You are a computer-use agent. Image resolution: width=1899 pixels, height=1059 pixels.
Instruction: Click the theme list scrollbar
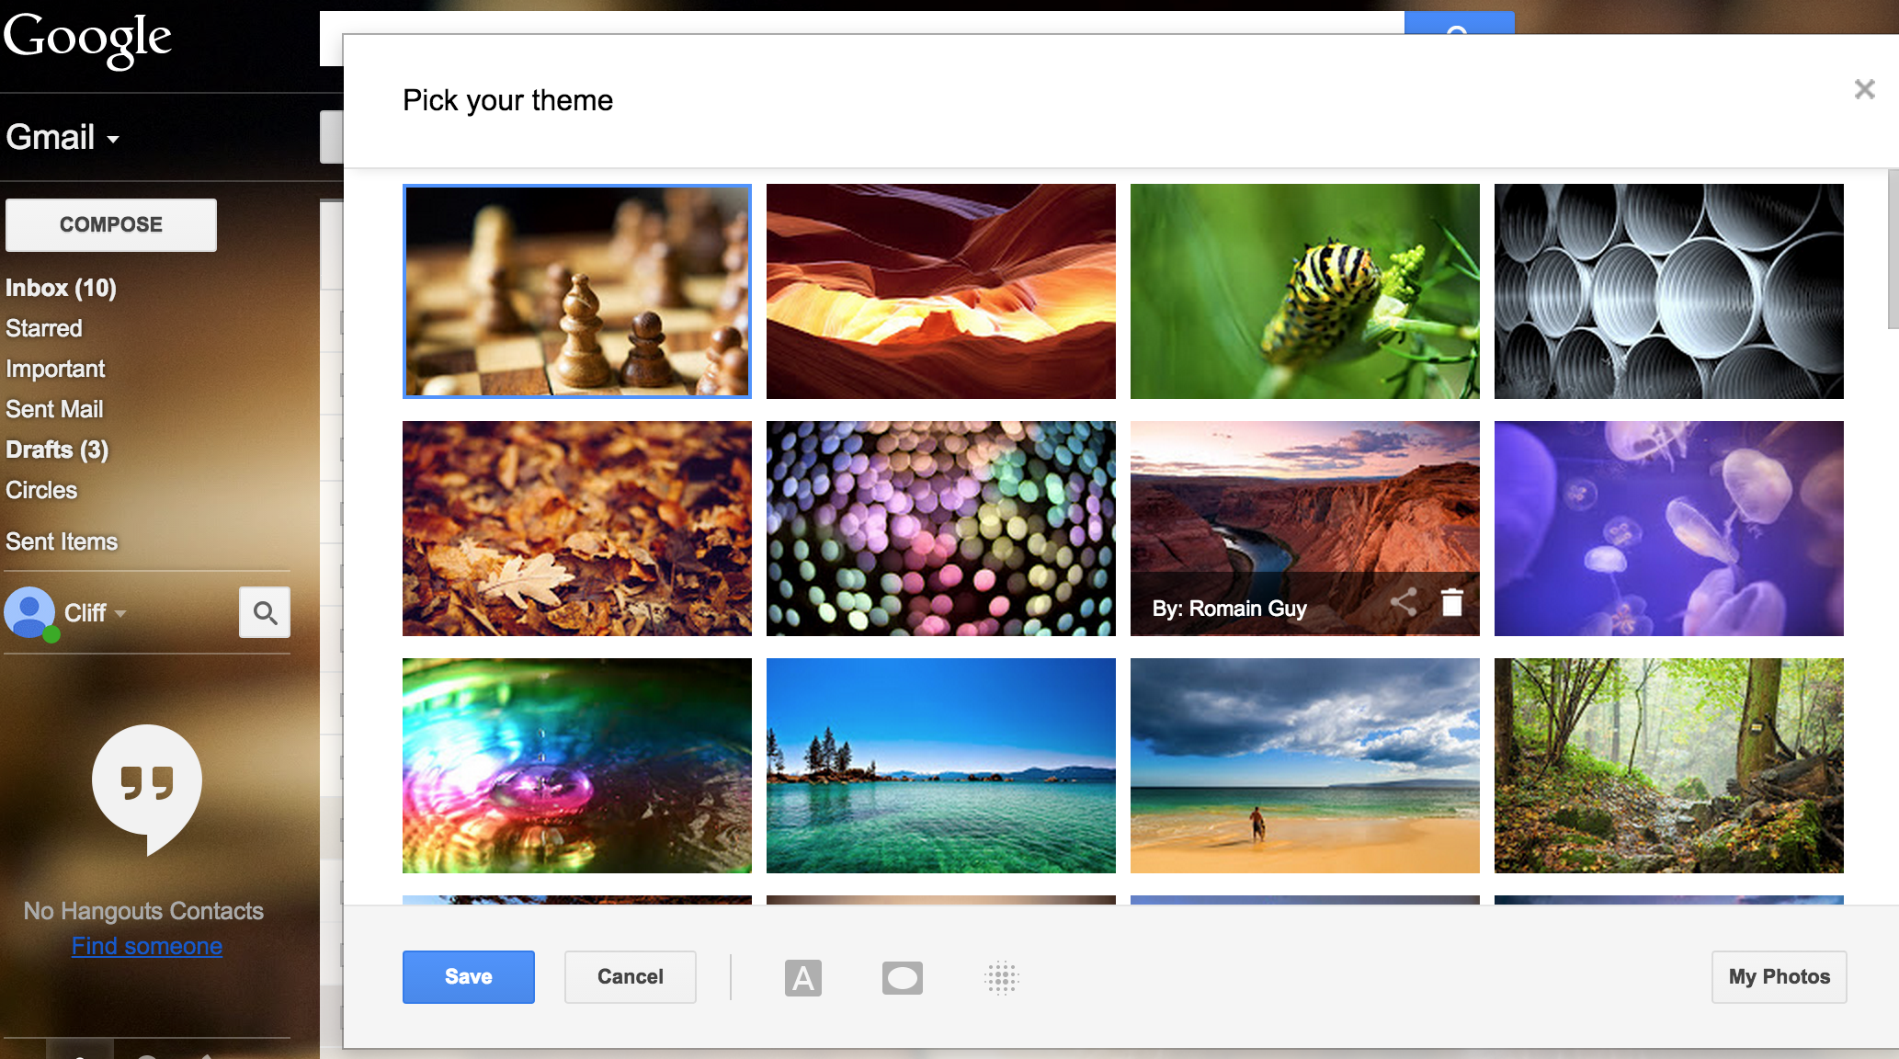pos(1893,248)
